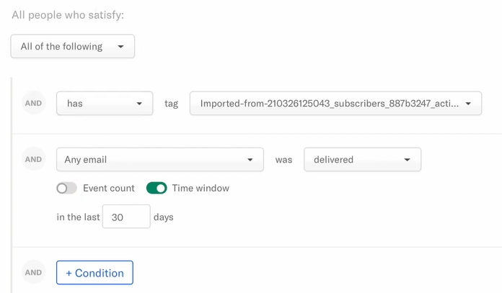Viewport: 502px width, 293px height.
Task: Click the AND badge beside 'Any email' row
Action: pyautogui.click(x=34, y=159)
